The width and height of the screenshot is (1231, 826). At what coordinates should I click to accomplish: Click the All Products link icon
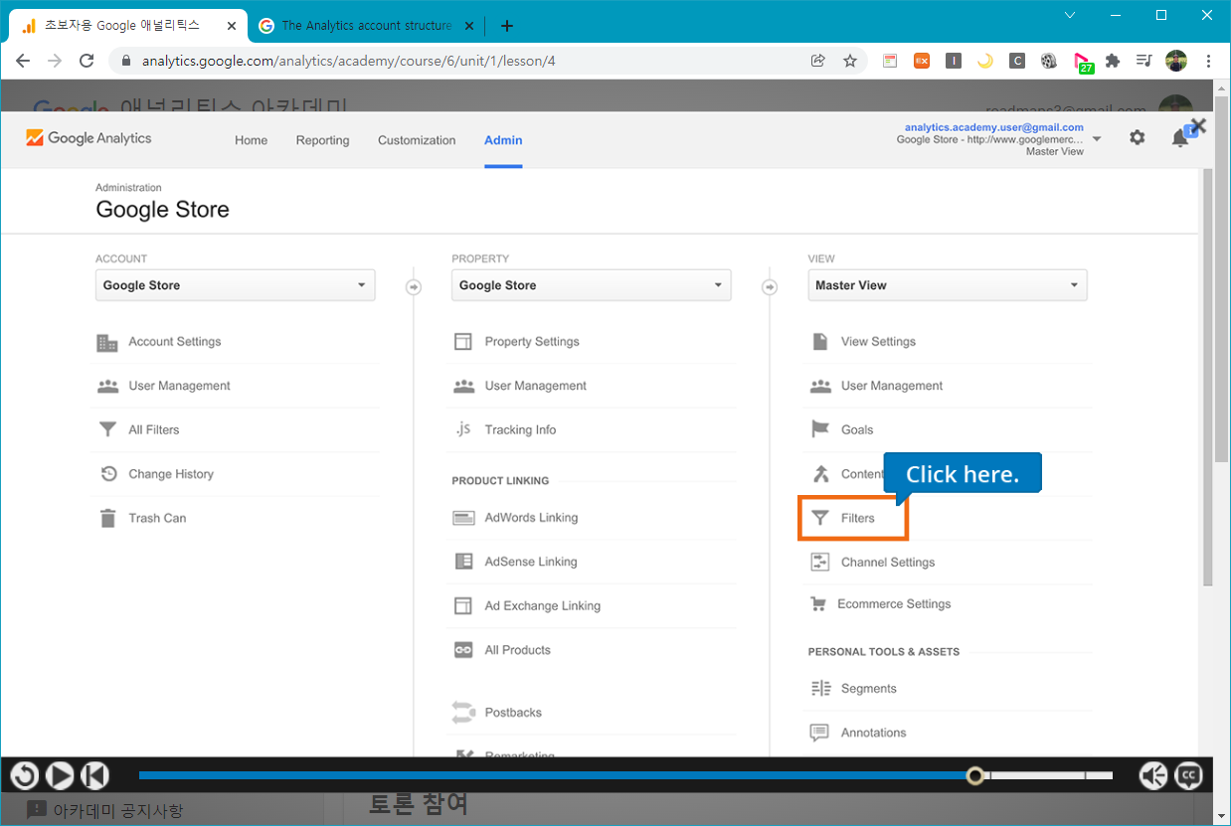coord(463,650)
